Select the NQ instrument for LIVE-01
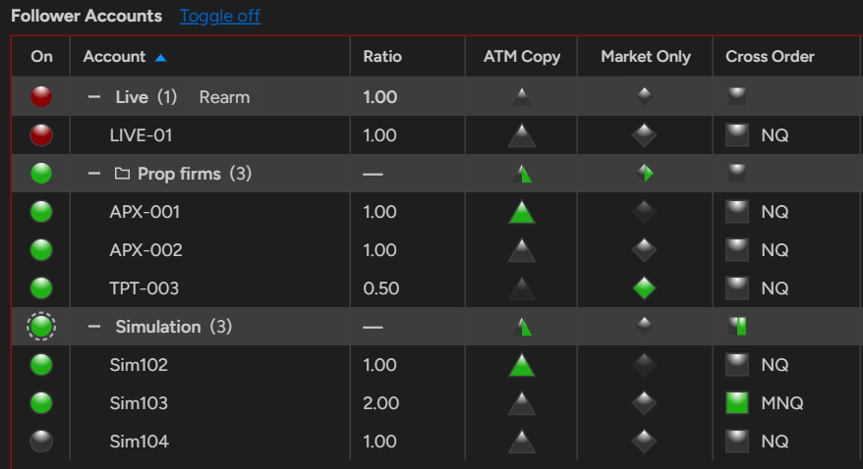This screenshot has height=469, width=863. pyautogui.click(x=775, y=135)
